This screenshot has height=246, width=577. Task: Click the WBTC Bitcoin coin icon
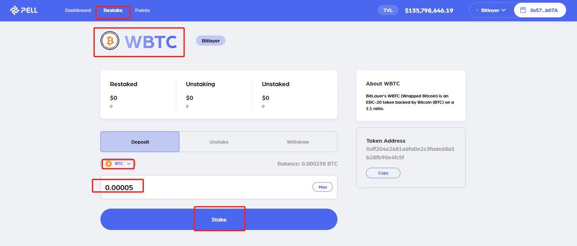pos(110,41)
